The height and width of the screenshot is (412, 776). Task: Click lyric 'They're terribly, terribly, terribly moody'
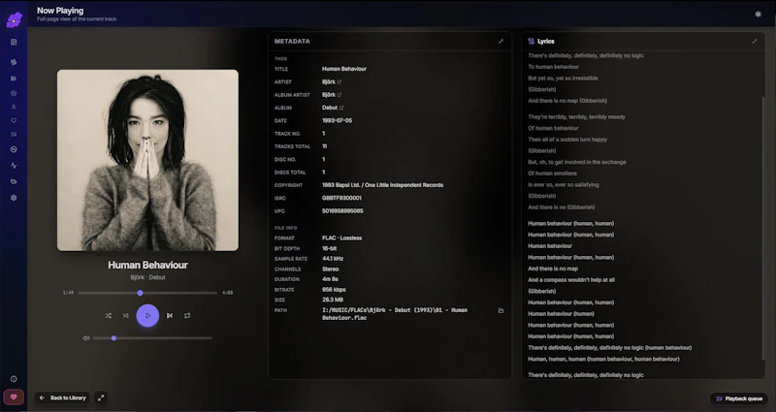576,117
